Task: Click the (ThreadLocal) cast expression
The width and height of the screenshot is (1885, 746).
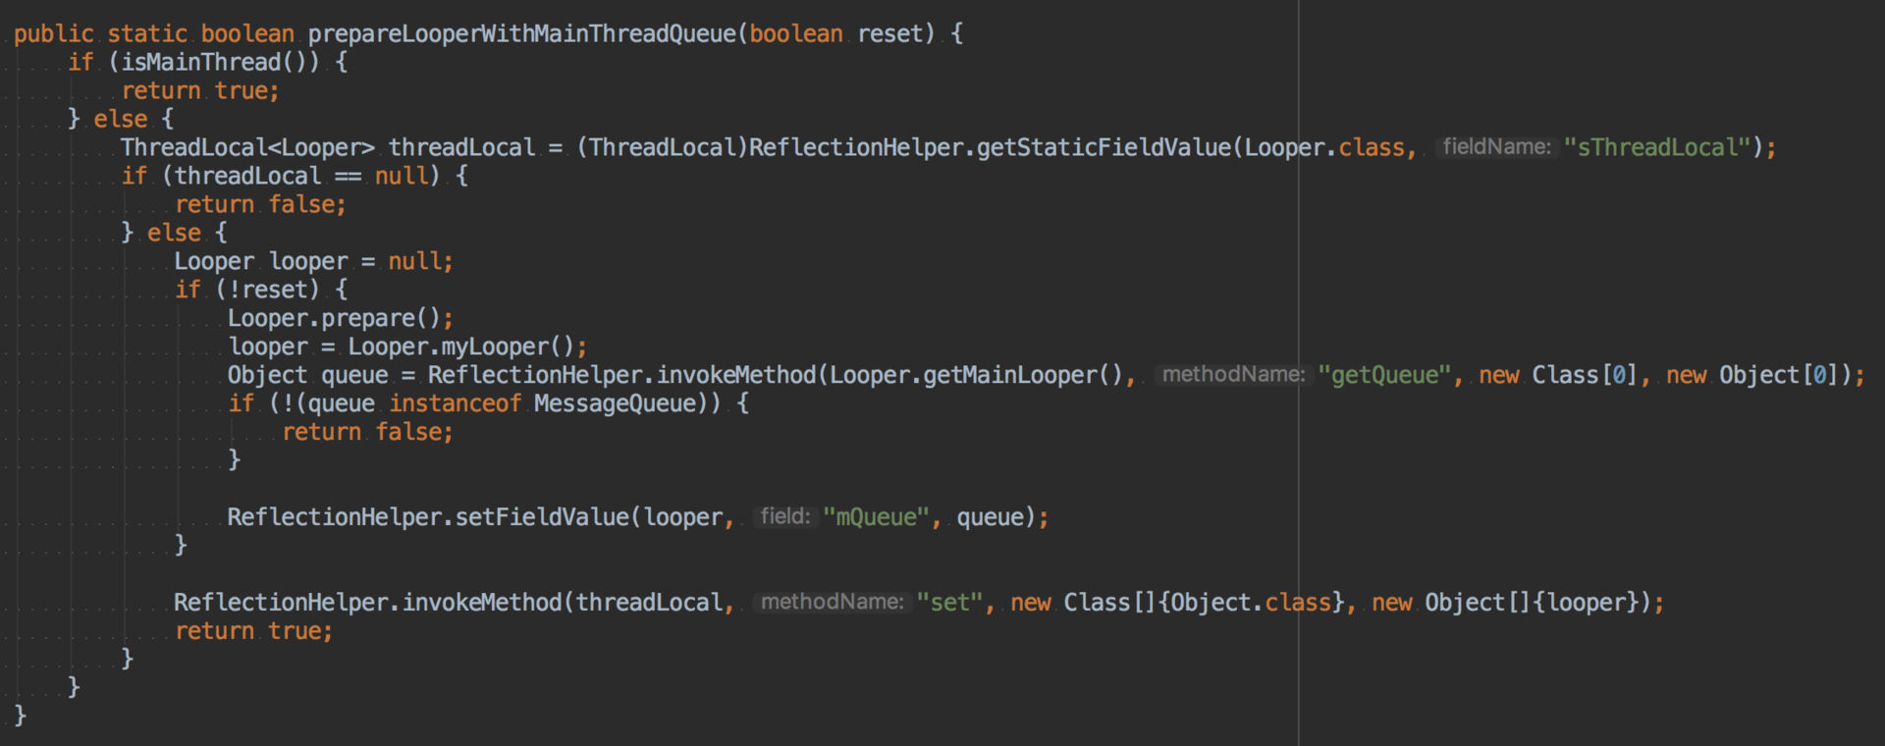Action: [662, 148]
